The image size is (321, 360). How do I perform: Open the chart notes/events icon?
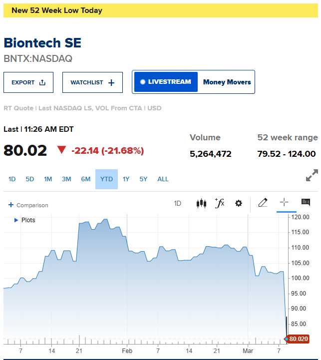tap(306, 202)
